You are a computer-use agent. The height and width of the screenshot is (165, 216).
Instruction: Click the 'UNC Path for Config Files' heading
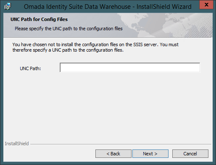pos(39,19)
